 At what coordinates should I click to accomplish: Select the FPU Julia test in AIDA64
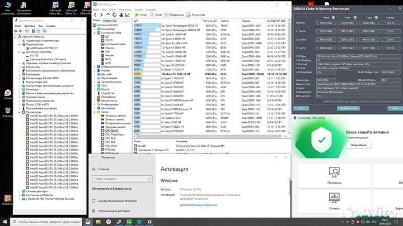pos(110,150)
